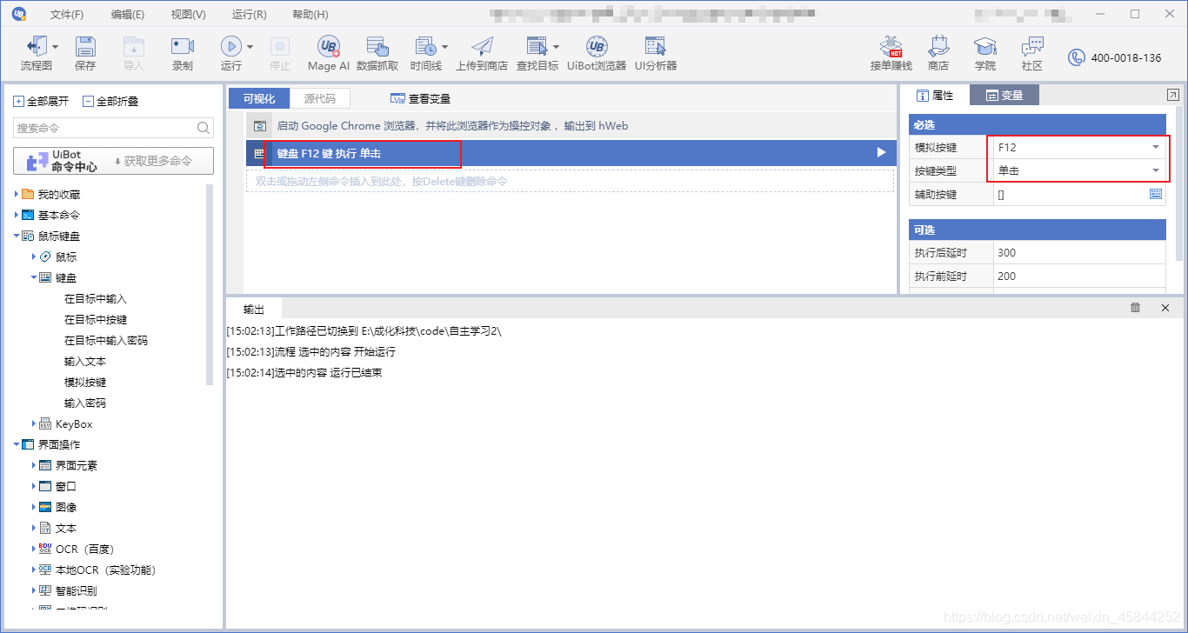This screenshot has width=1188, height=633.
Task: Open the 查找目标 dropdown arrow
Action: (557, 47)
